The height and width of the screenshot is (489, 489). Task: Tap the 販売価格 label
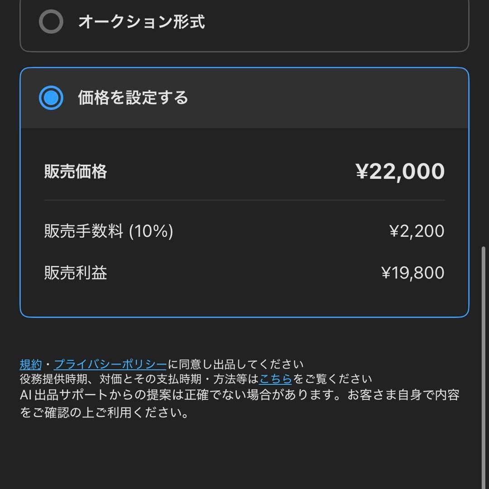[x=75, y=172]
